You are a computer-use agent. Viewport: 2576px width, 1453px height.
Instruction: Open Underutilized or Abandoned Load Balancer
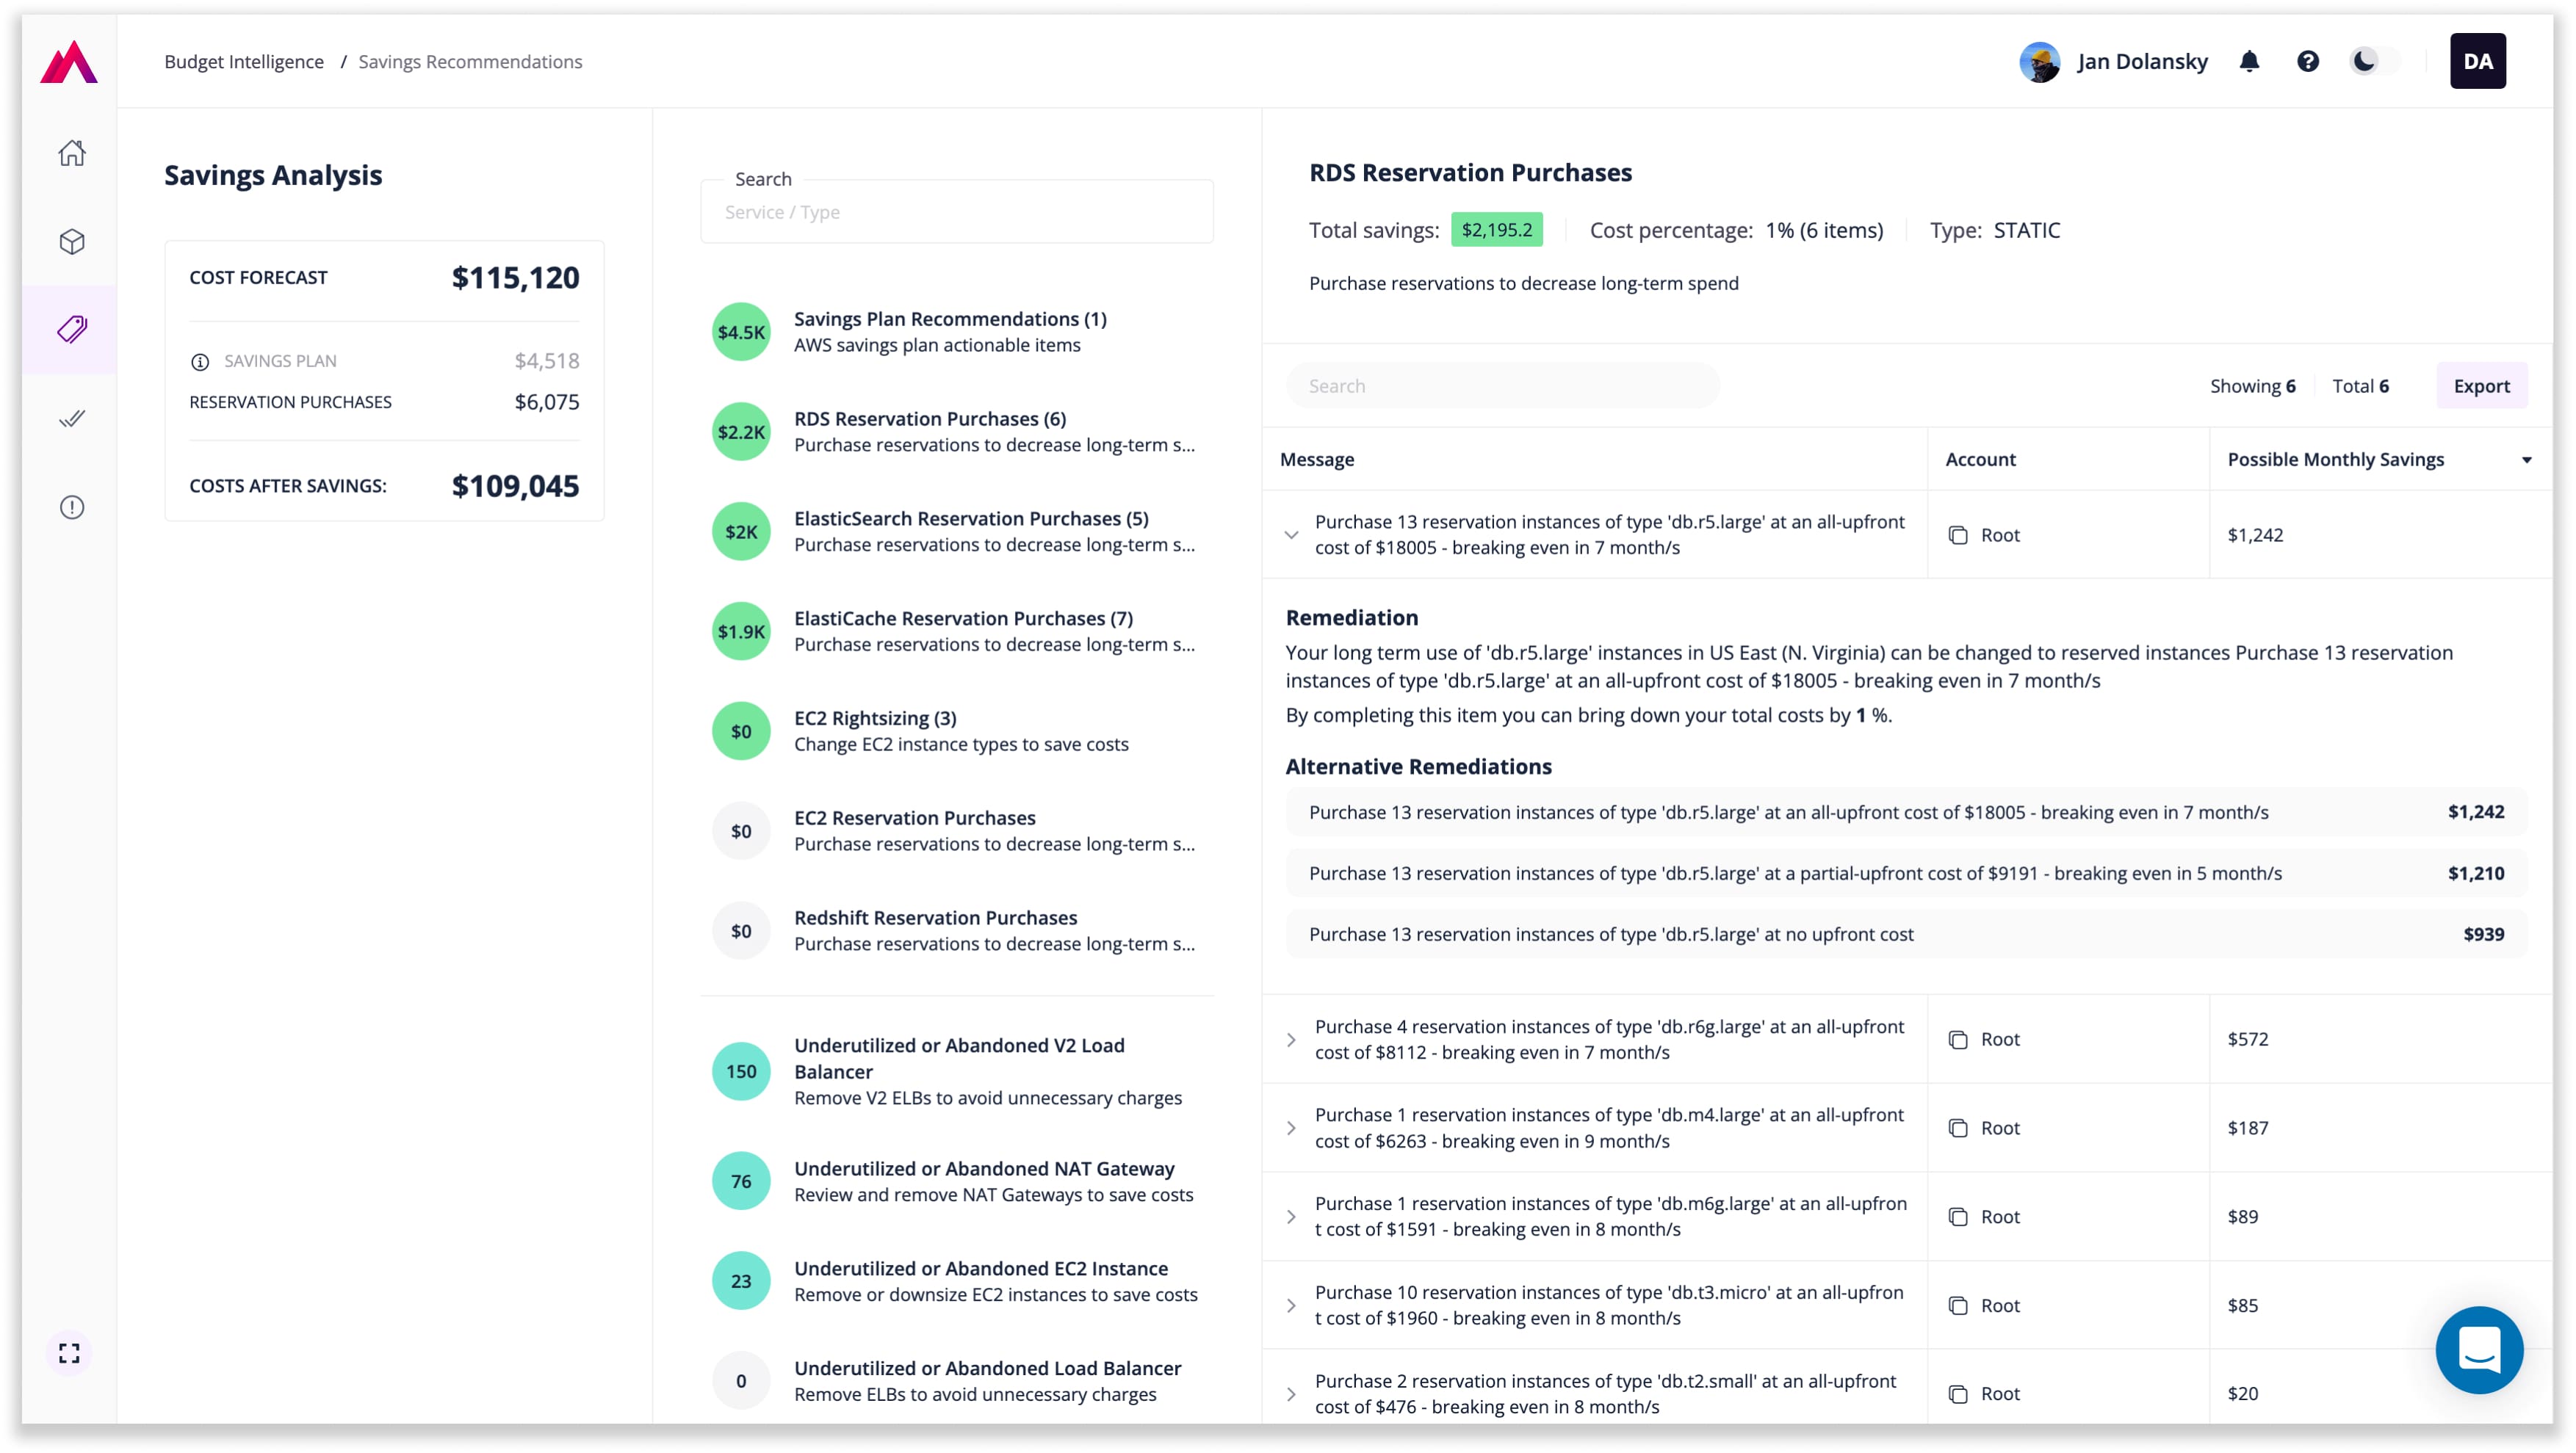[x=957, y=1381]
